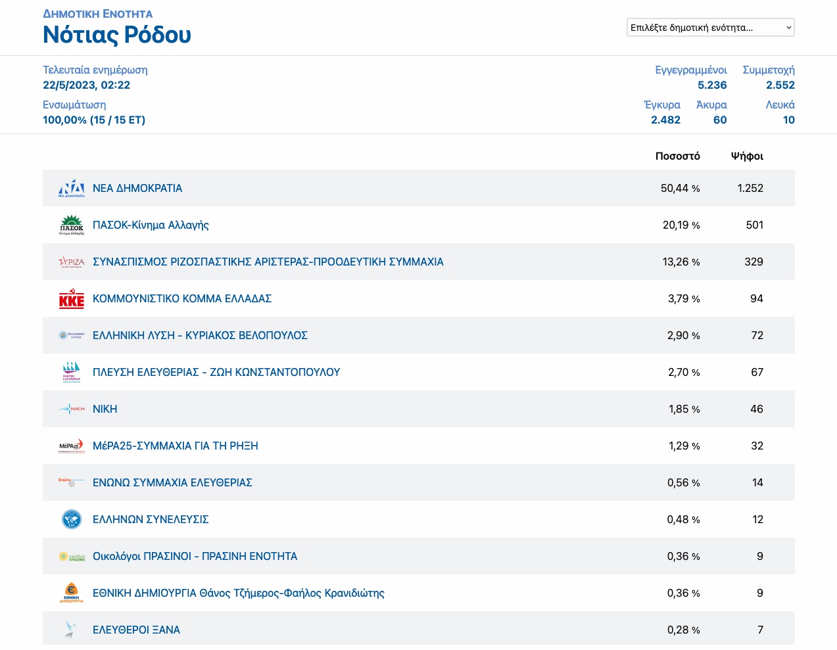The width and height of the screenshot is (837, 650).
Task: Open the 'Επιλέξτε δημοτική ενότητα' dropdown
Action: [711, 28]
